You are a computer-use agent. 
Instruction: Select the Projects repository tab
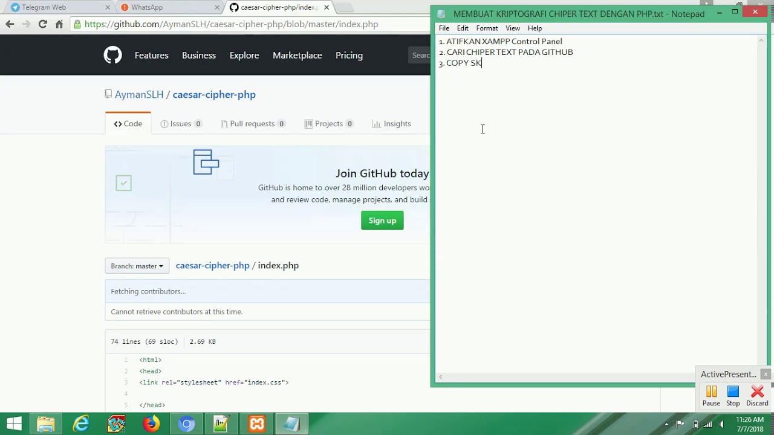(329, 123)
